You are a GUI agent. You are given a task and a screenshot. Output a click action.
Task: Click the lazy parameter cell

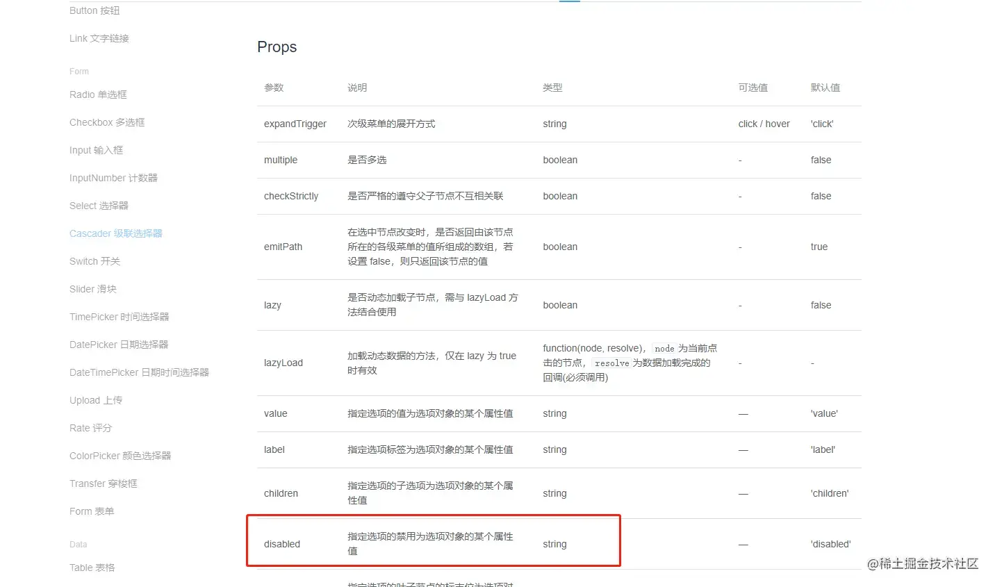[272, 305]
